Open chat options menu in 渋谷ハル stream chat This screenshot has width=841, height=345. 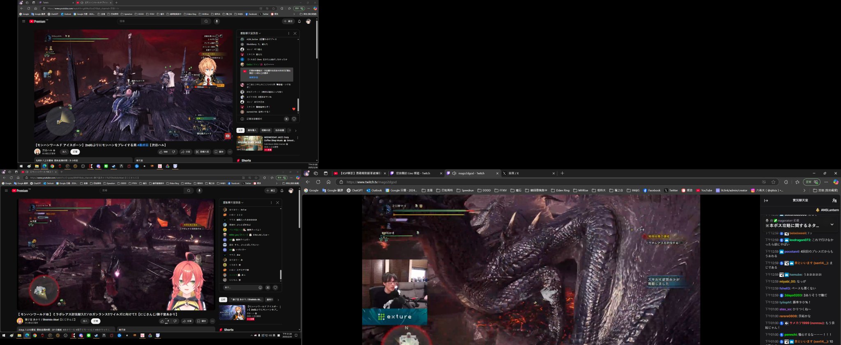pos(289,33)
